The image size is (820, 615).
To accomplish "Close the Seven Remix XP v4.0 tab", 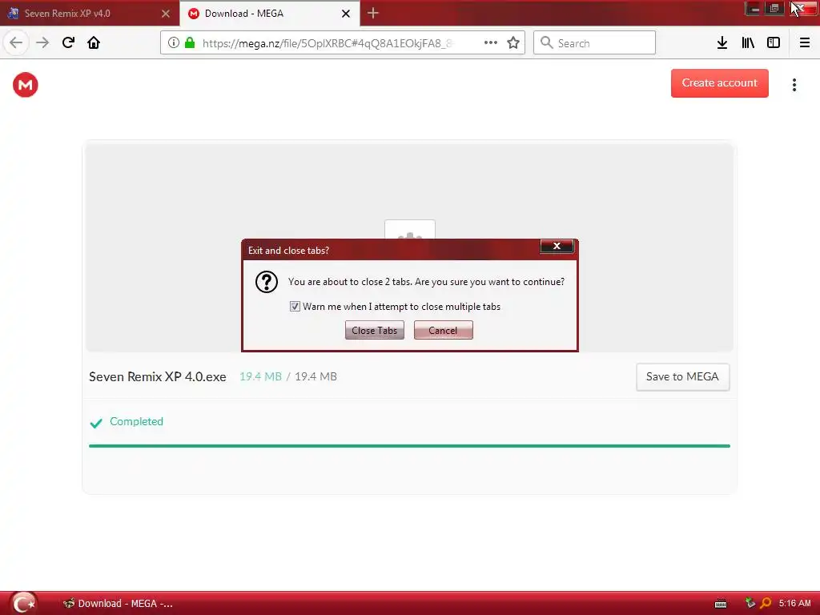I will (x=165, y=14).
